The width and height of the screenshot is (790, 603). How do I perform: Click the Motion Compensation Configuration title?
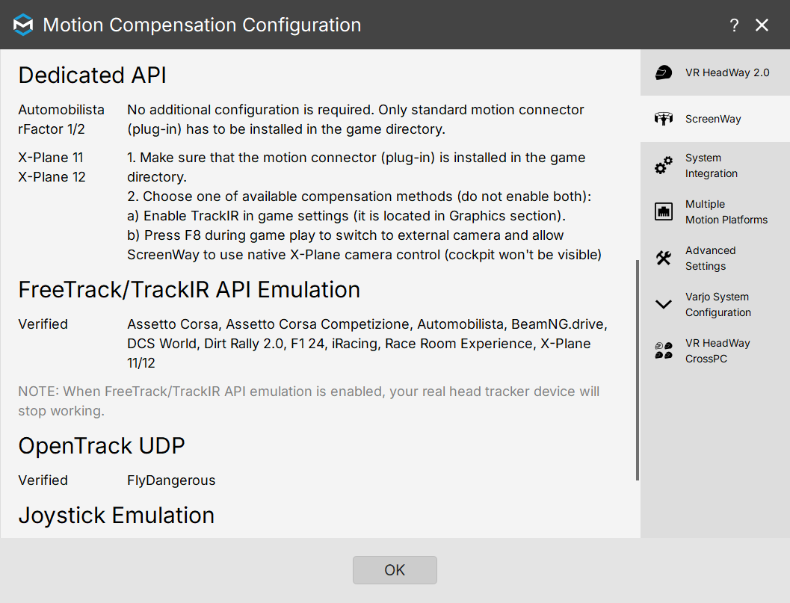[x=202, y=25]
